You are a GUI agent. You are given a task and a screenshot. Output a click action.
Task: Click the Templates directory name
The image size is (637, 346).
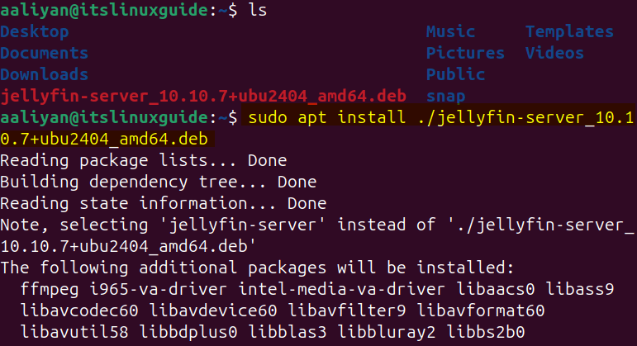[569, 32]
